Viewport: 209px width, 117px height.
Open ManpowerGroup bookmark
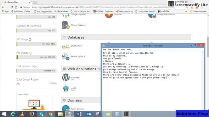[125, 11]
